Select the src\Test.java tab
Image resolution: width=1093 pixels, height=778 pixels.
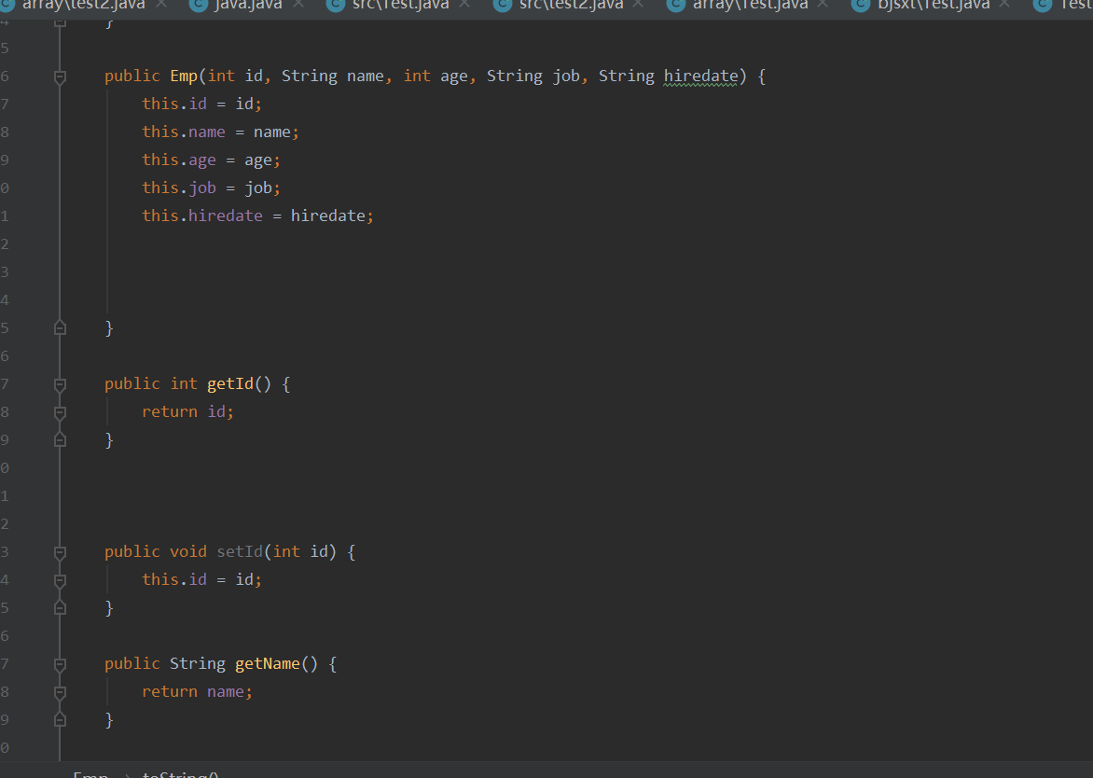click(401, 5)
